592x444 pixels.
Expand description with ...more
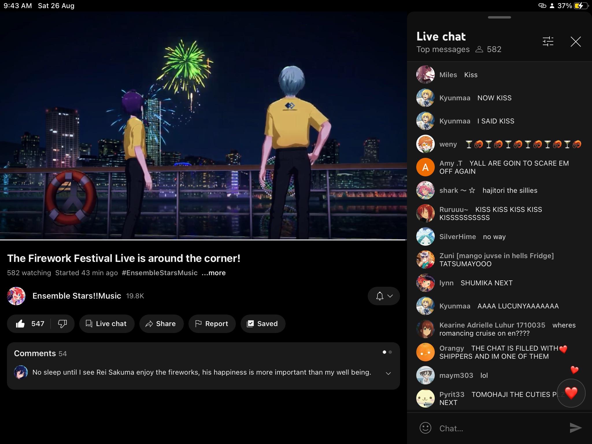[x=214, y=273]
